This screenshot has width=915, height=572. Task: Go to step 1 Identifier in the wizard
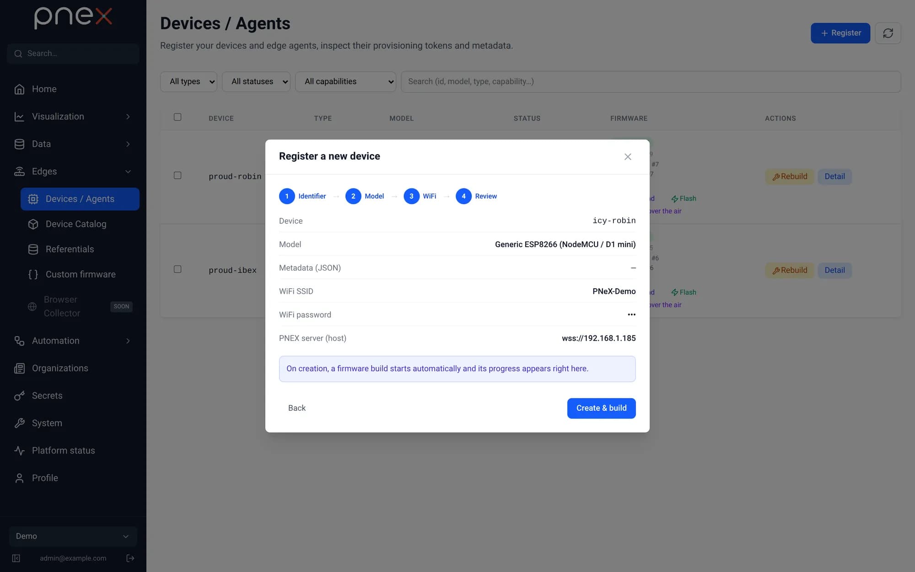click(302, 196)
